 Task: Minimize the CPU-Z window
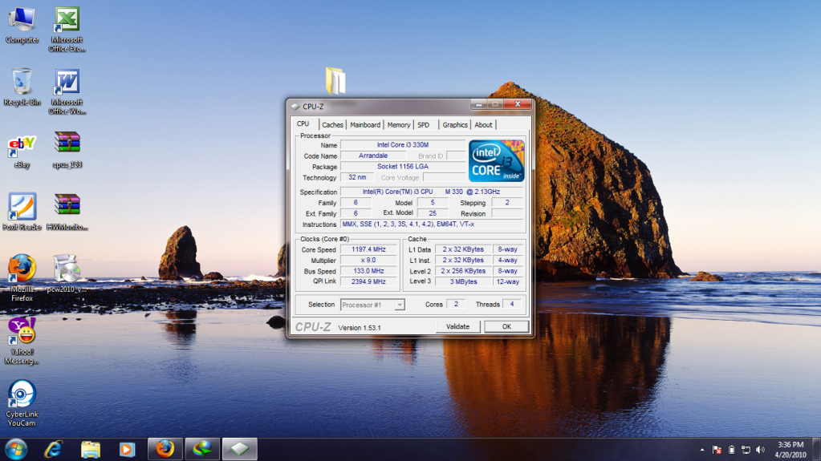tap(478, 104)
